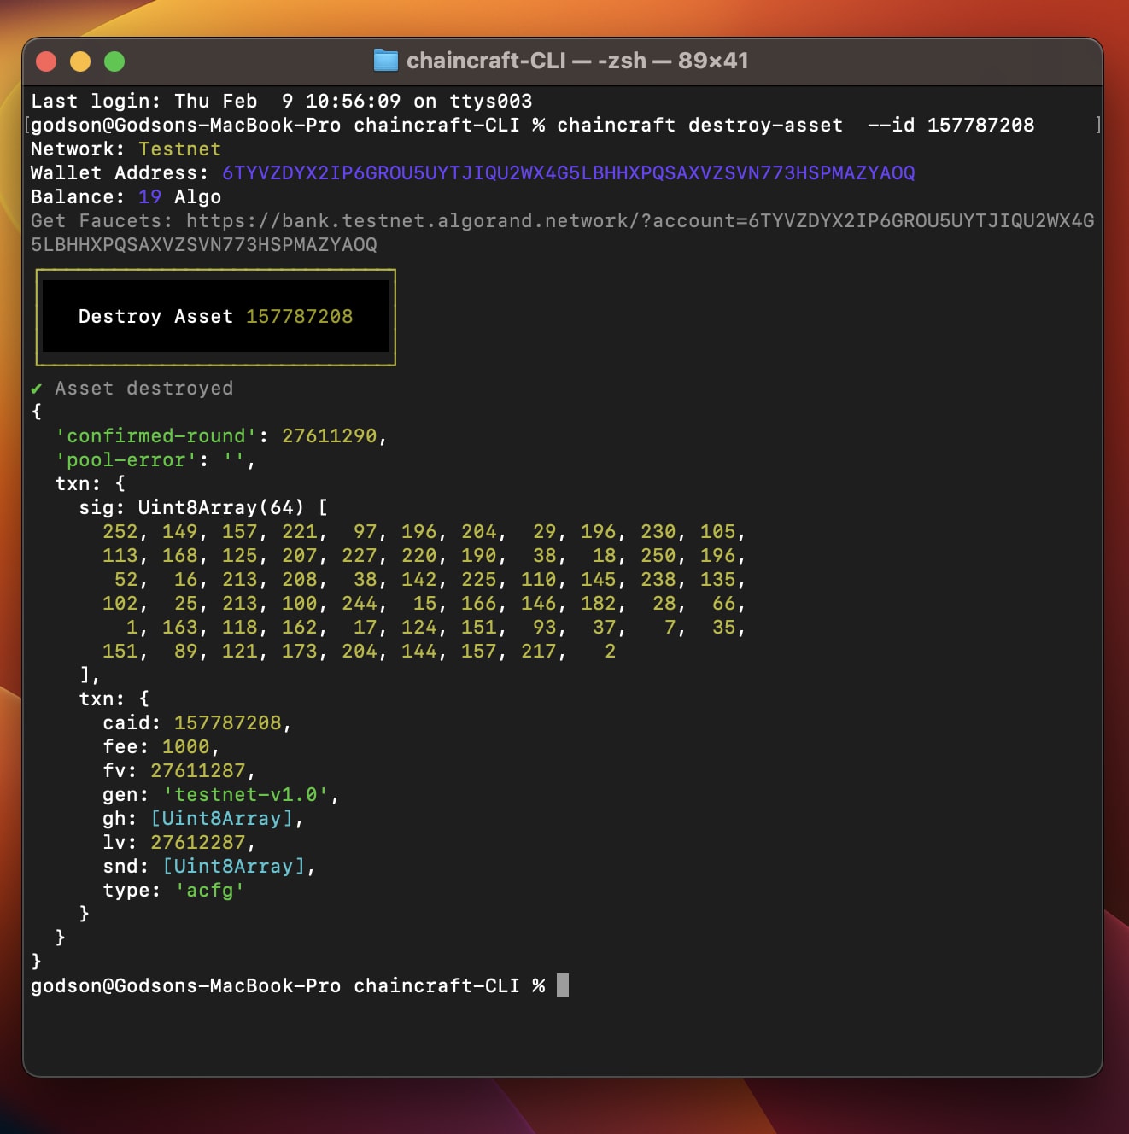Click the final 'godson@Godsons-MacBook-Pro' prompt text
The image size is (1129, 1134).
point(186,985)
